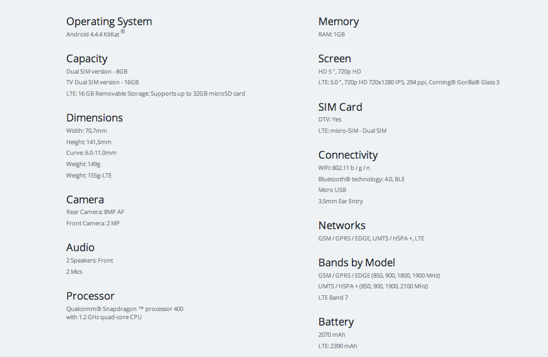Click the Camera section heading
The width and height of the screenshot is (548, 357).
pyautogui.click(x=85, y=200)
